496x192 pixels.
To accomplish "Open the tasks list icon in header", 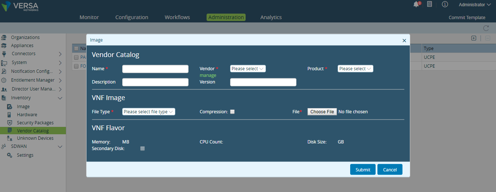I will point(429,4).
